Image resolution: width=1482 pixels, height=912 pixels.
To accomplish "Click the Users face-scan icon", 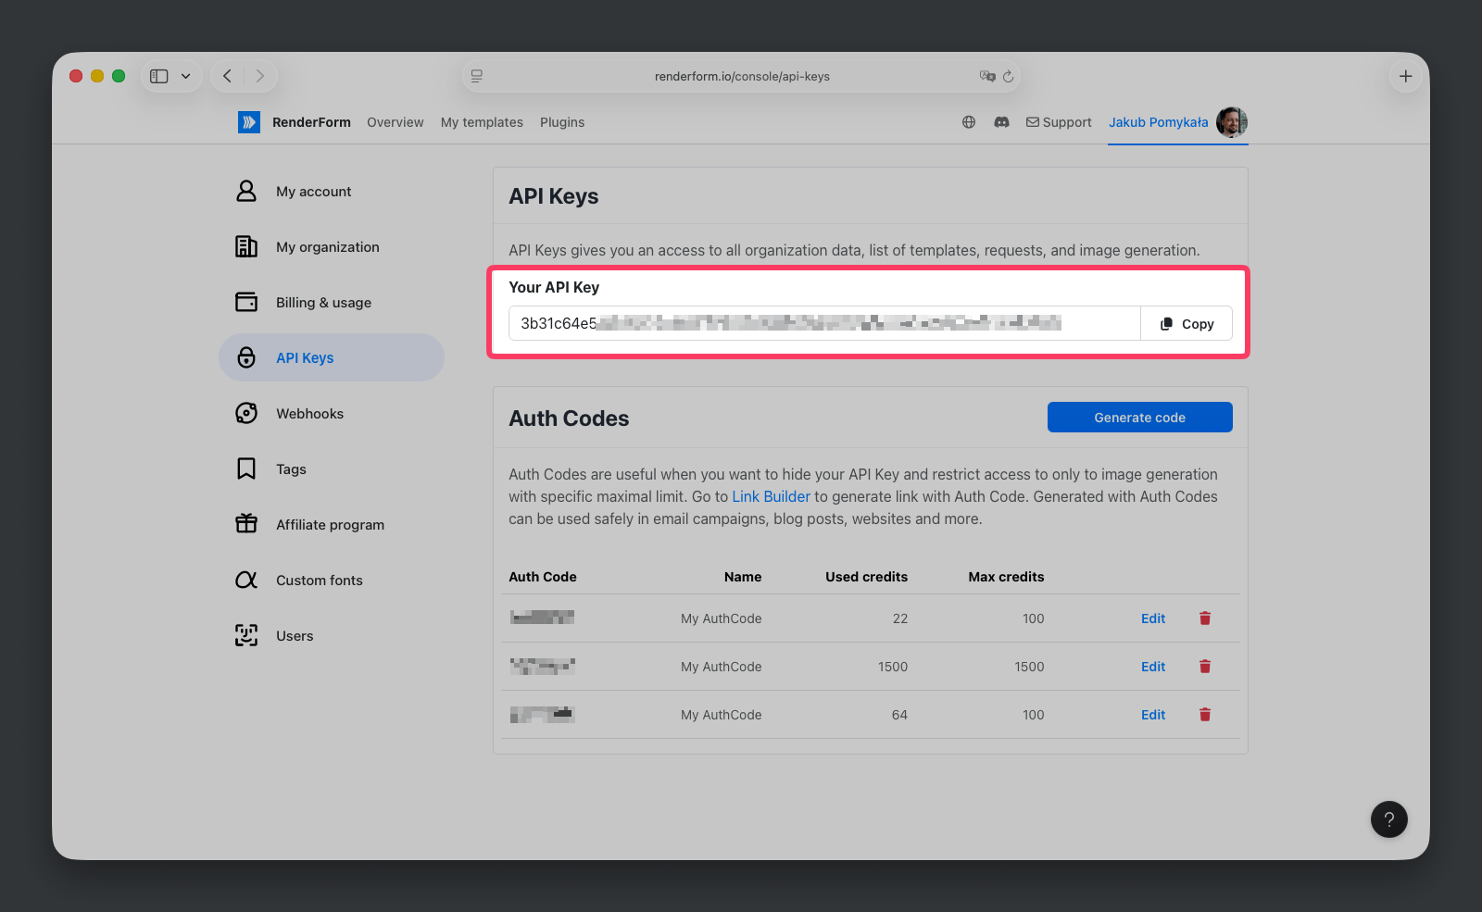I will [x=246, y=635].
